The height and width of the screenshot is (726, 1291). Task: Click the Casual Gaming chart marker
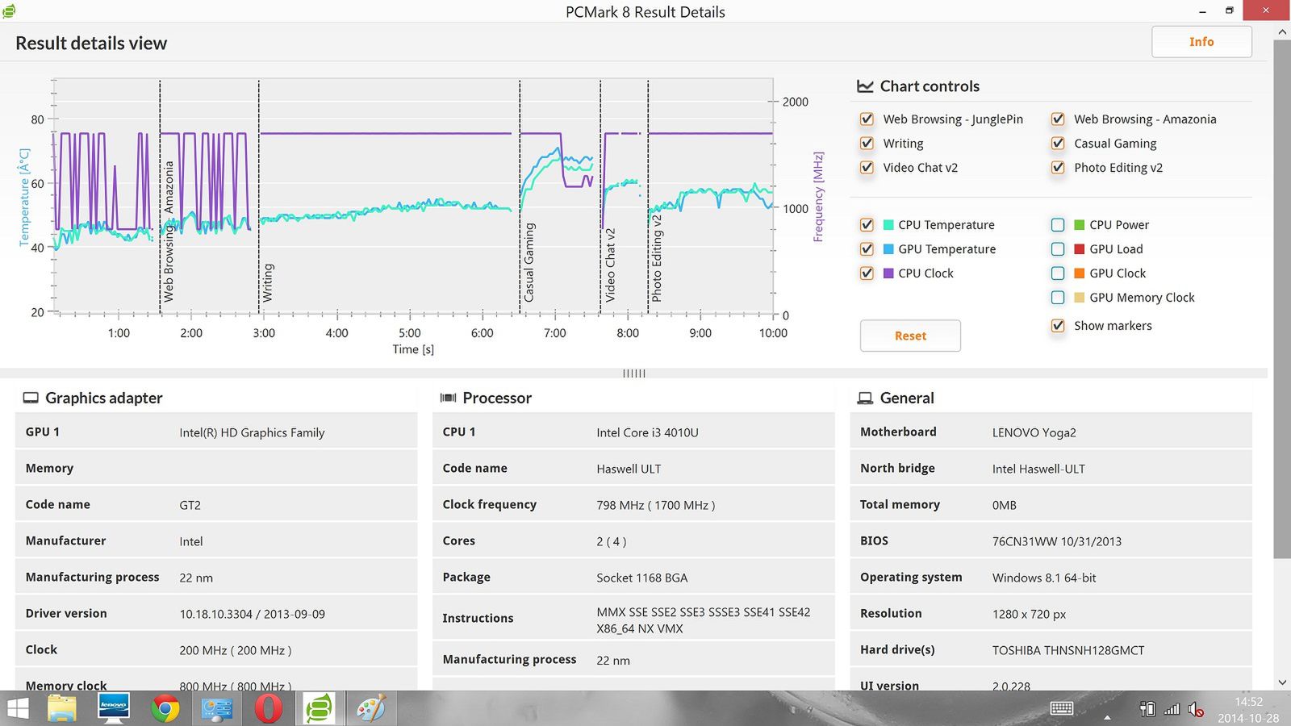pyautogui.click(x=529, y=263)
